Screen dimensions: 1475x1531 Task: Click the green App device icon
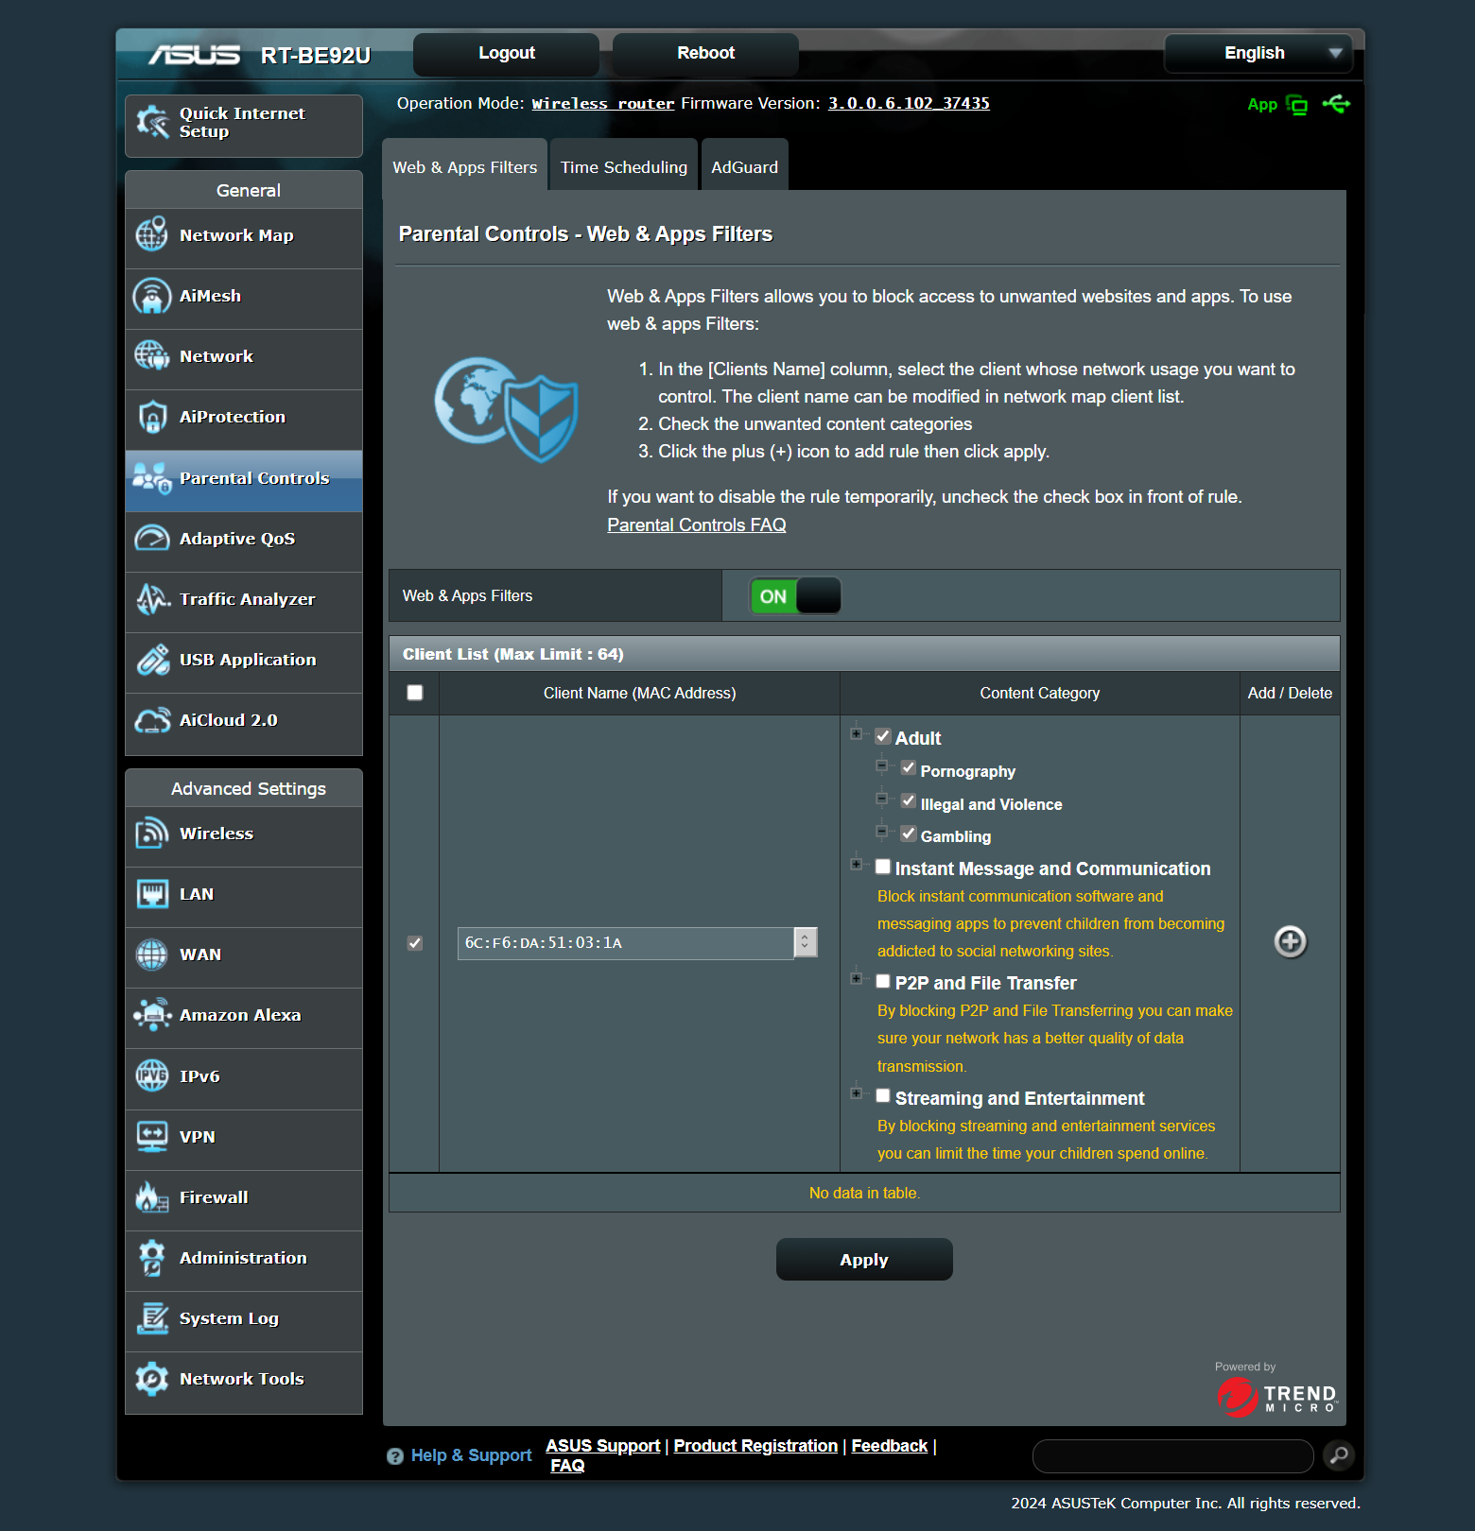(1297, 105)
